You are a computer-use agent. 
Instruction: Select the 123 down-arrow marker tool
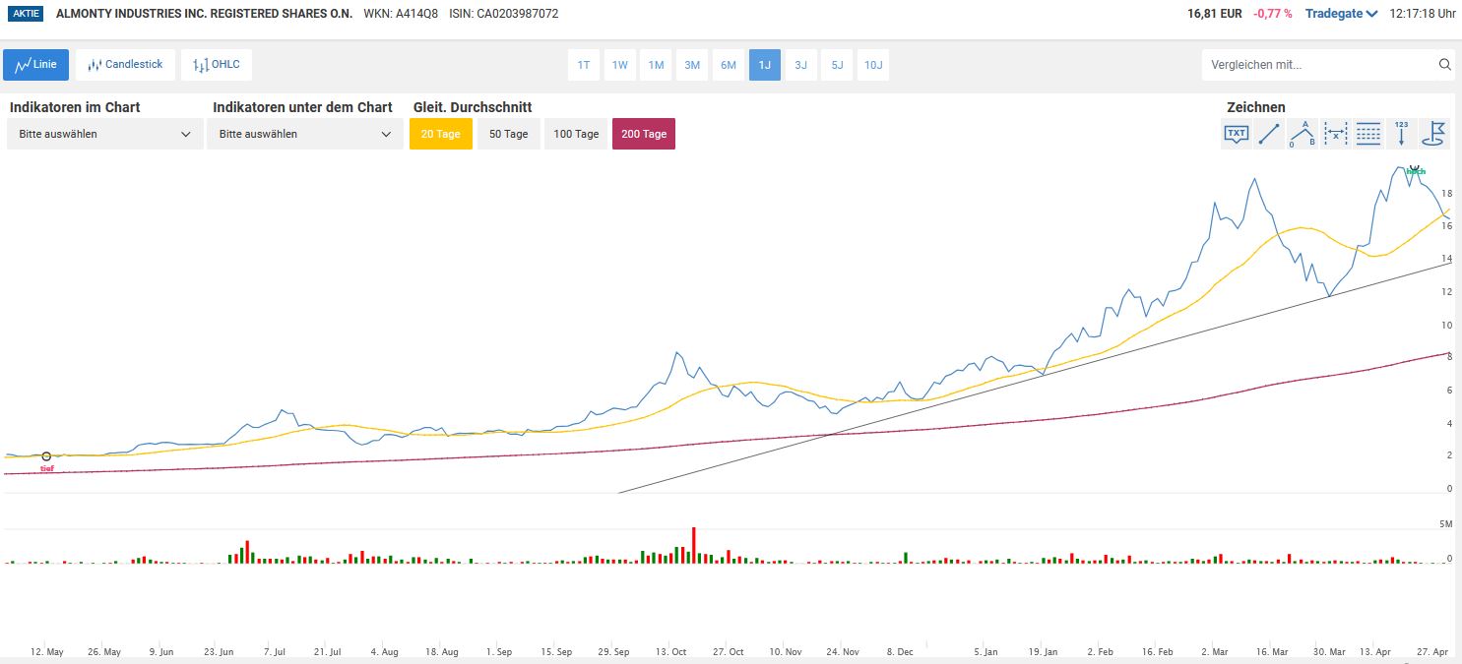click(x=1402, y=134)
